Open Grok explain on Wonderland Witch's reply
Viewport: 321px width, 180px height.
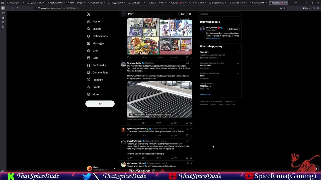187,163
